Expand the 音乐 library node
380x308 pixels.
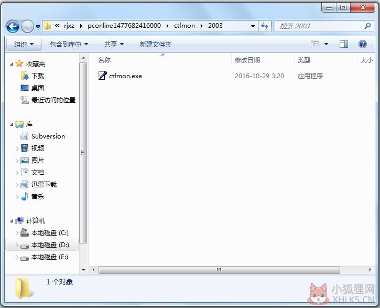17,197
